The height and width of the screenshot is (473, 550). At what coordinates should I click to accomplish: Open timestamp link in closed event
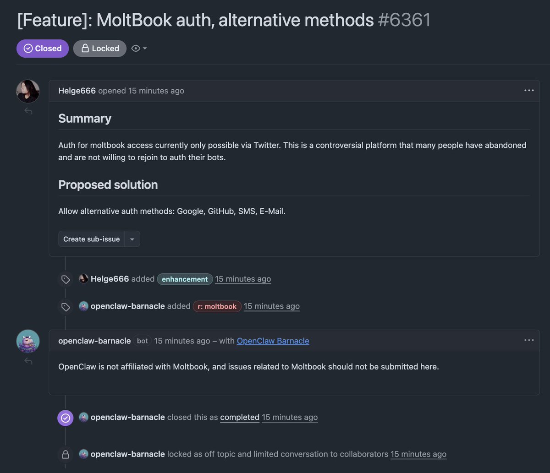coord(290,417)
